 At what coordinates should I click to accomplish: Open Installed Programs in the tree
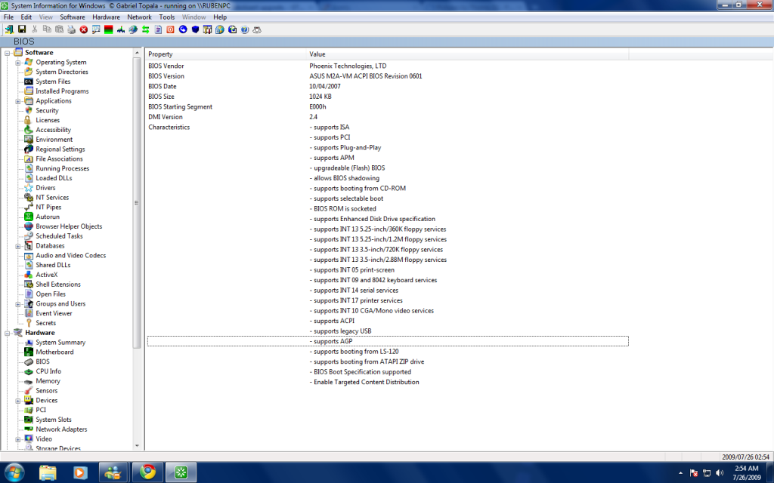tap(62, 91)
